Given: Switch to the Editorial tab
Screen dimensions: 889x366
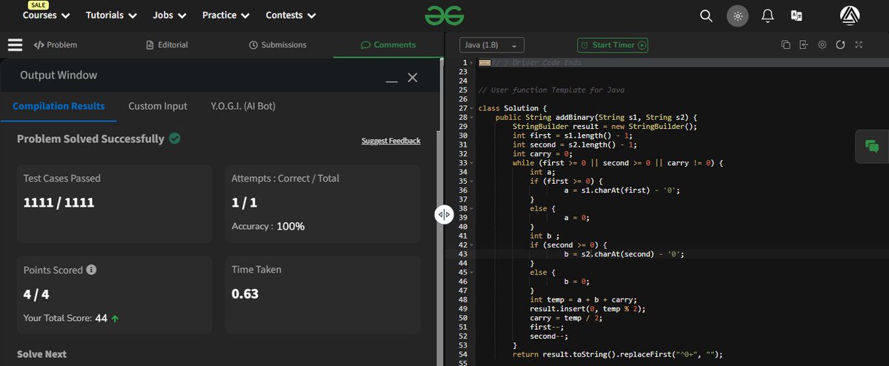Looking at the screenshot, I should [x=167, y=45].
